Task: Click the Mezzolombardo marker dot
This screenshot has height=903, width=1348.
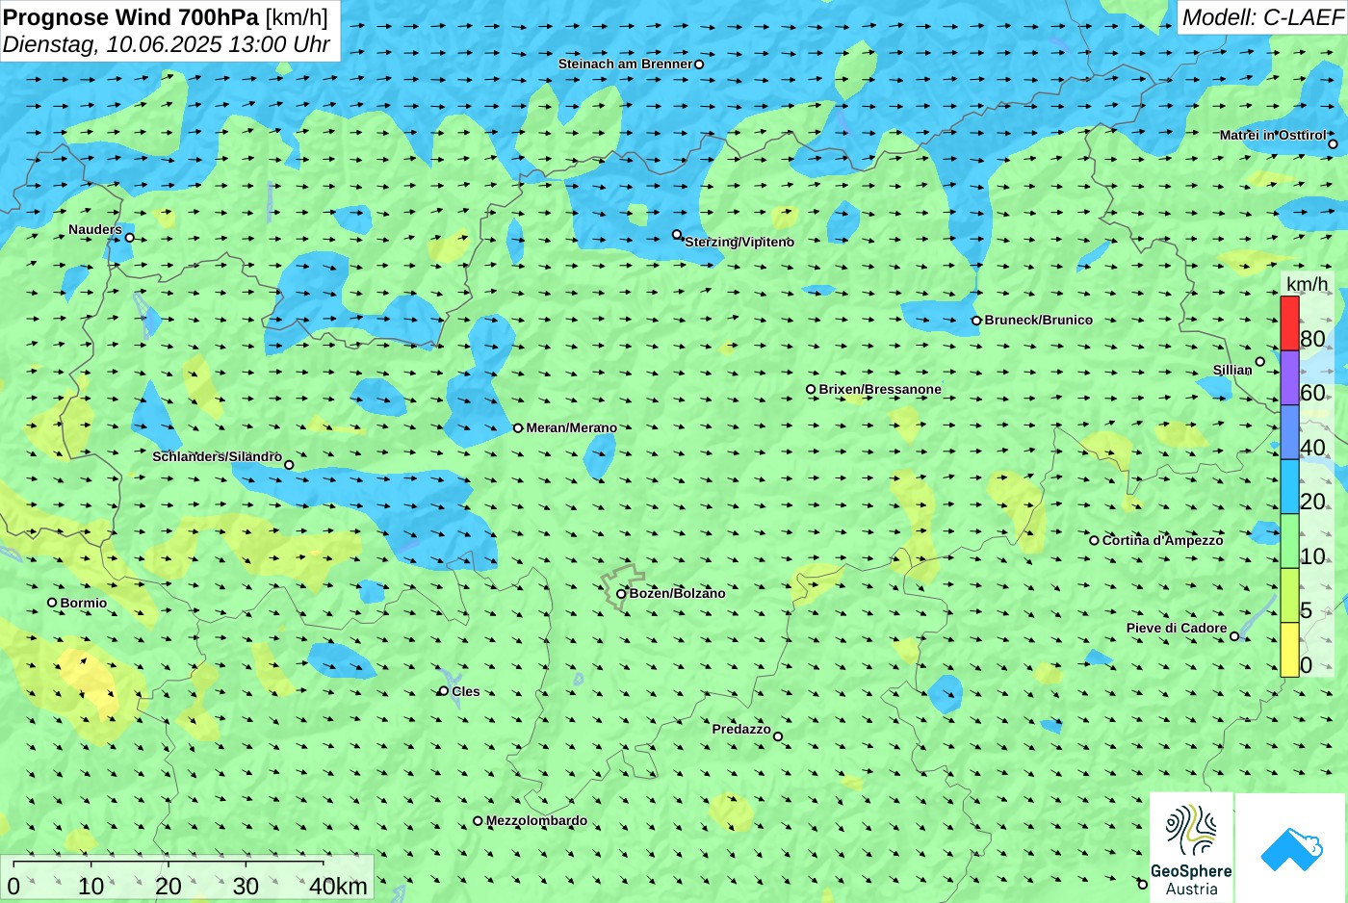Action: point(478,821)
